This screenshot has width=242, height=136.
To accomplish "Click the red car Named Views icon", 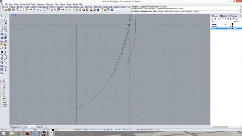I will [63, 10].
